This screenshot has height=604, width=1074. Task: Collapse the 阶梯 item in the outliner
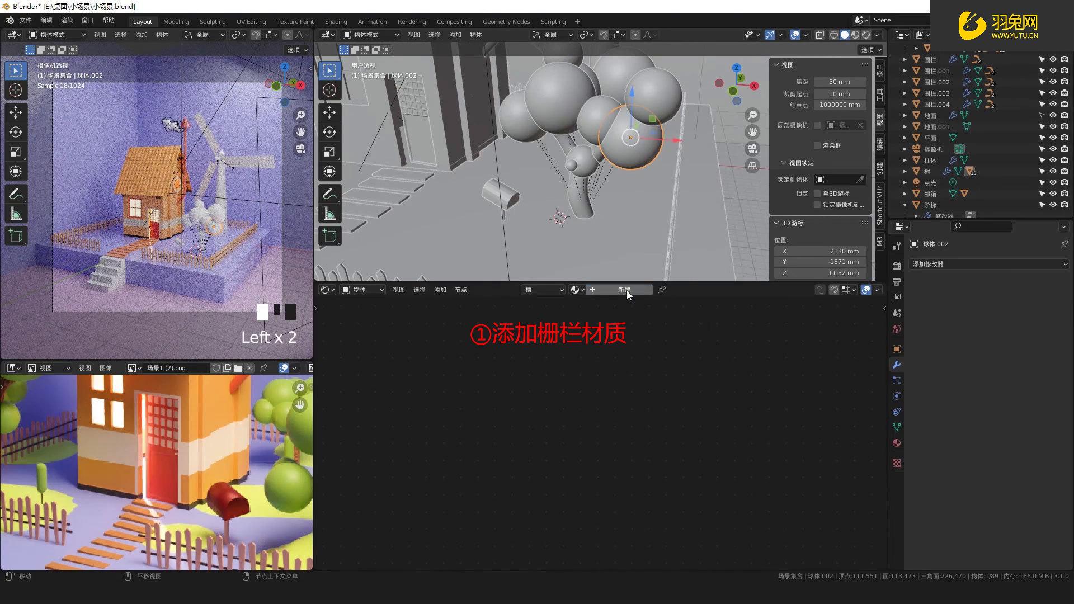coord(905,205)
